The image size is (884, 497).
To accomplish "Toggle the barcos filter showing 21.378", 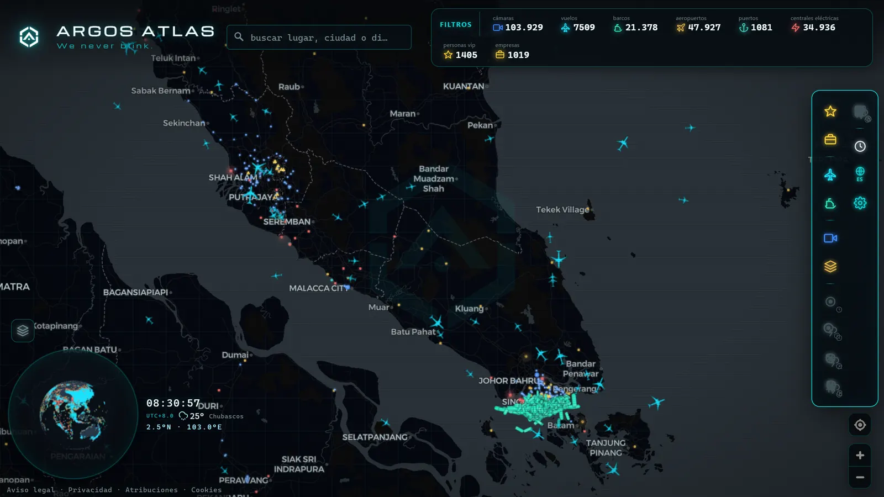I will coord(635,24).
